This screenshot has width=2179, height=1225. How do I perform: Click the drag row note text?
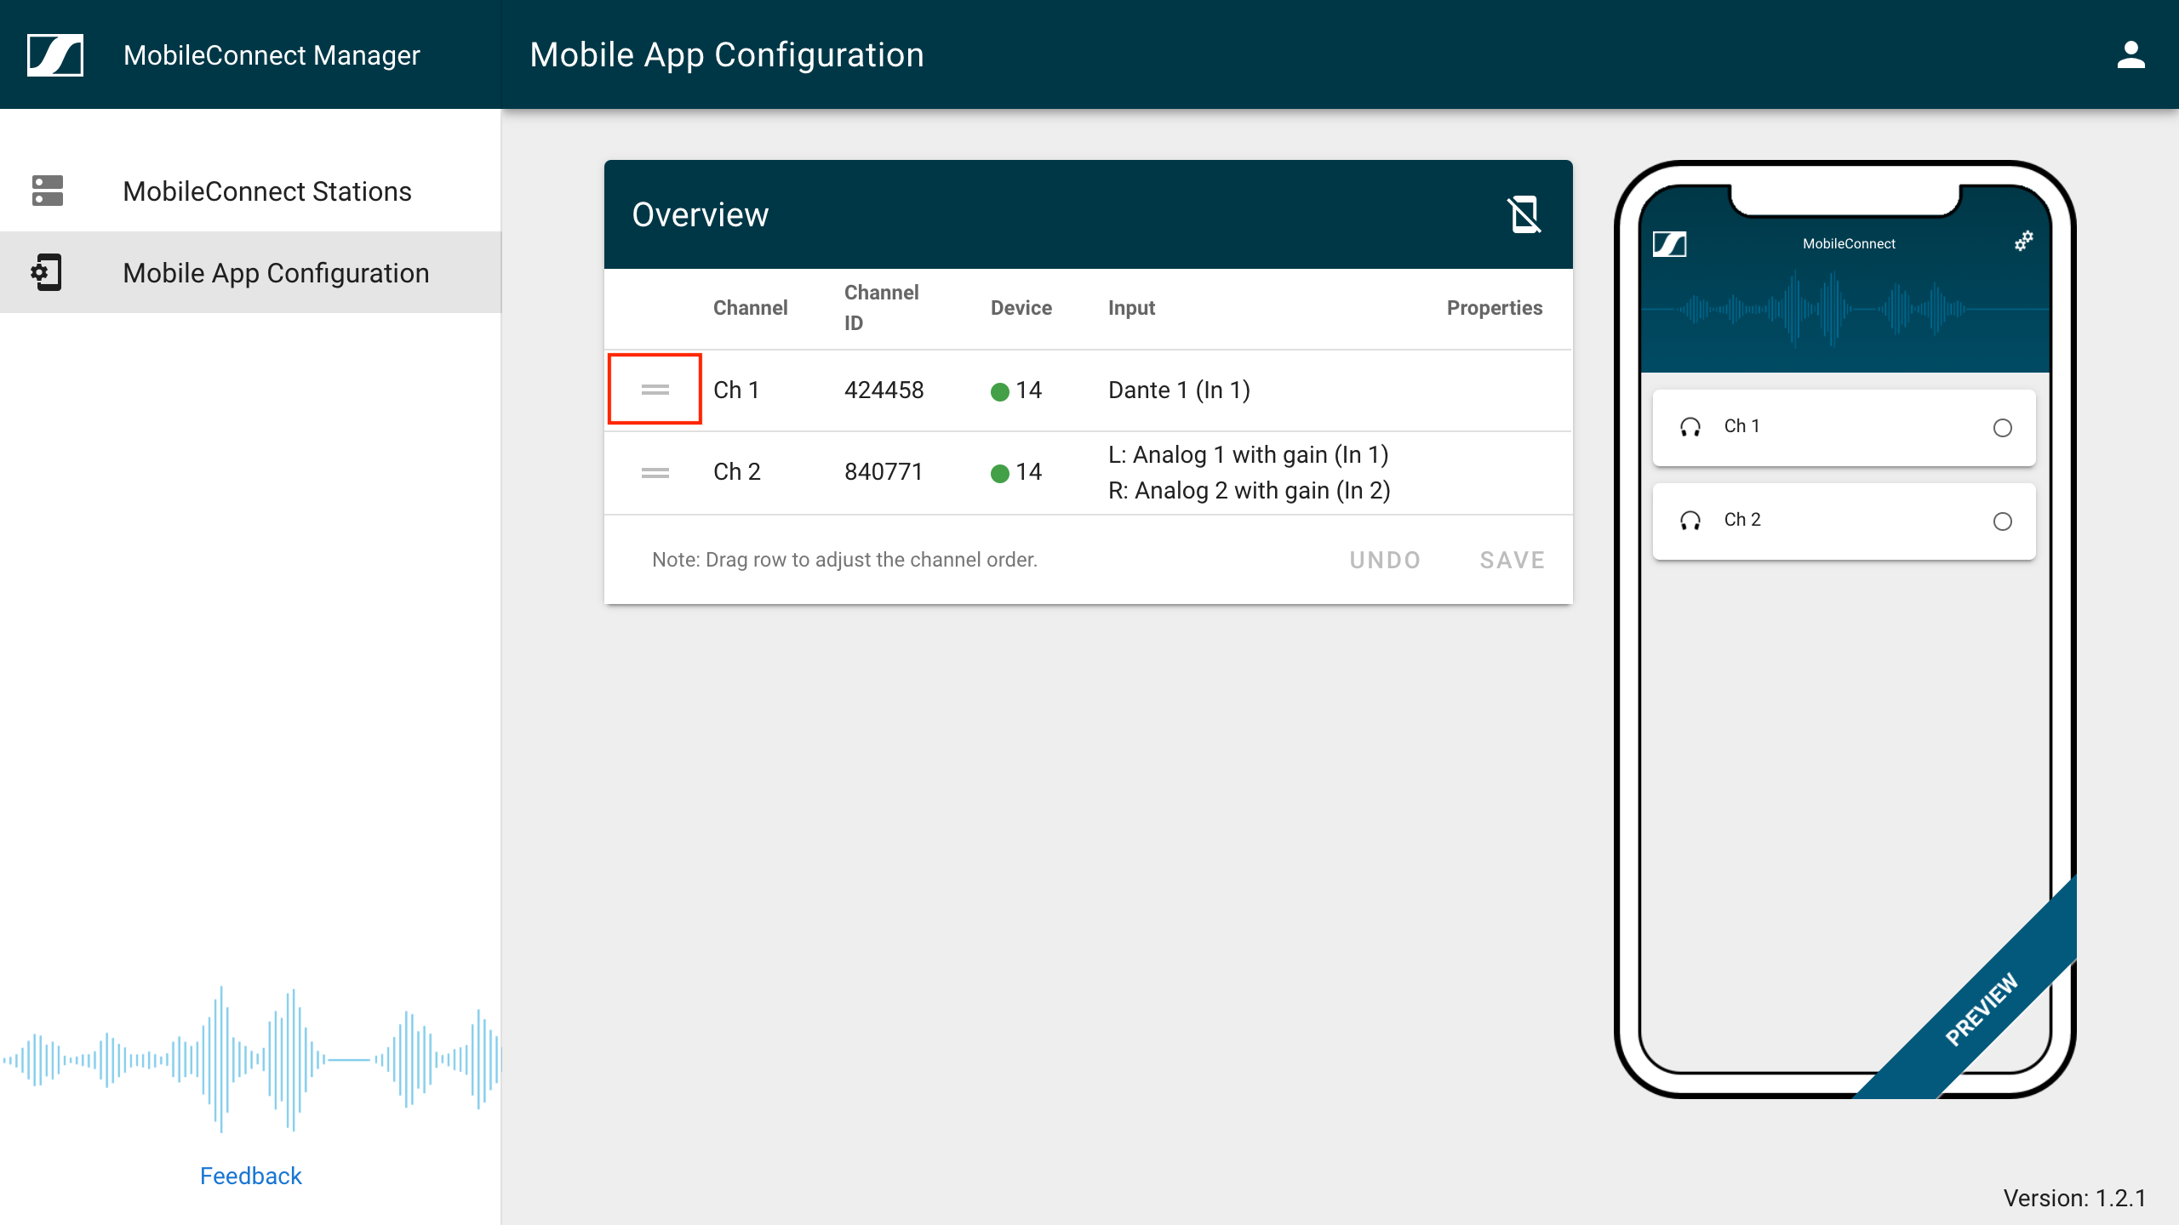(x=844, y=560)
